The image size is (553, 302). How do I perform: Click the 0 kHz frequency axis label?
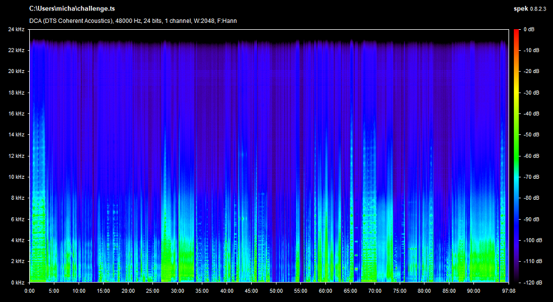[18, 282]
